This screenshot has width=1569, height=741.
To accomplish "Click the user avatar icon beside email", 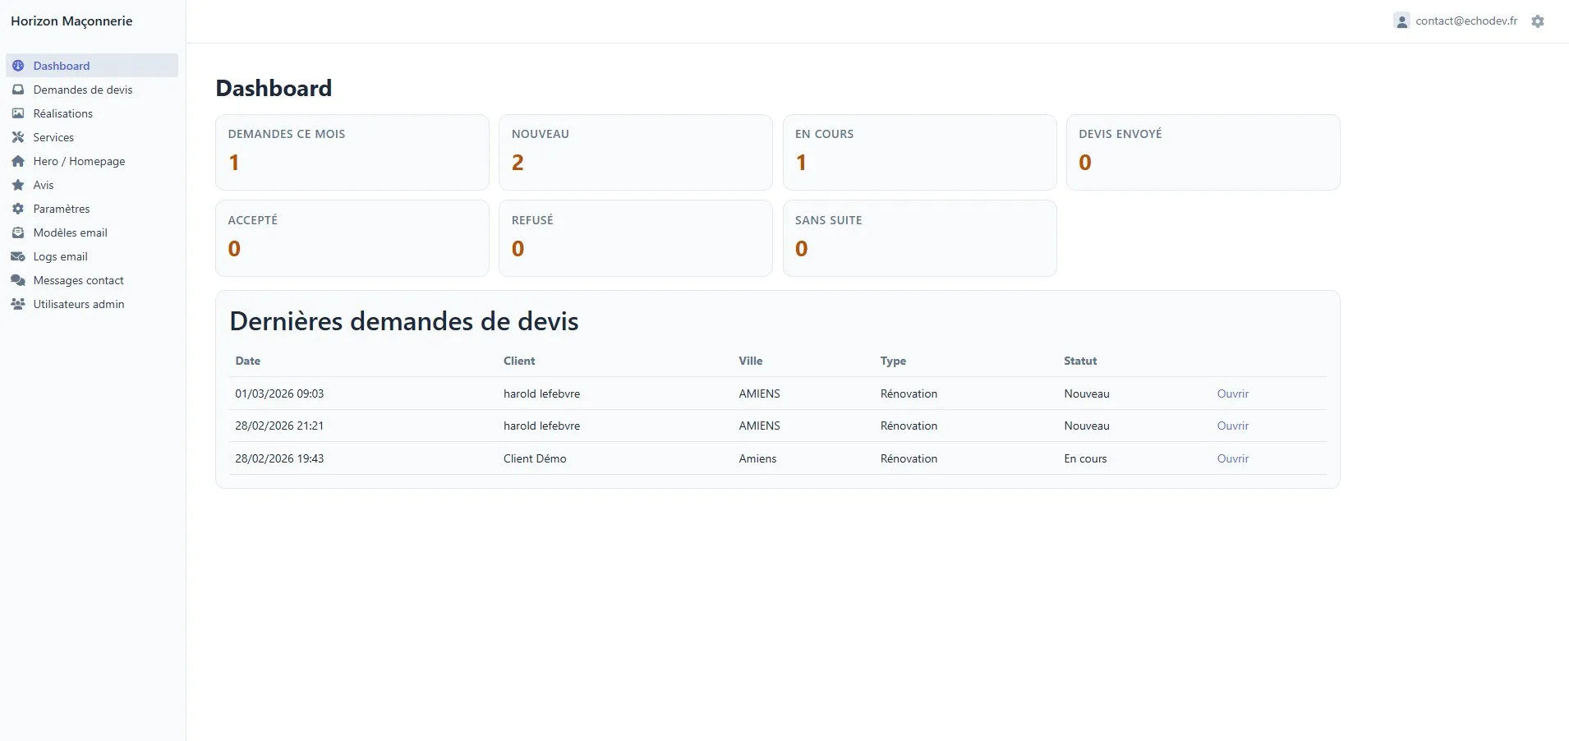I will [x=1401, y=21].
